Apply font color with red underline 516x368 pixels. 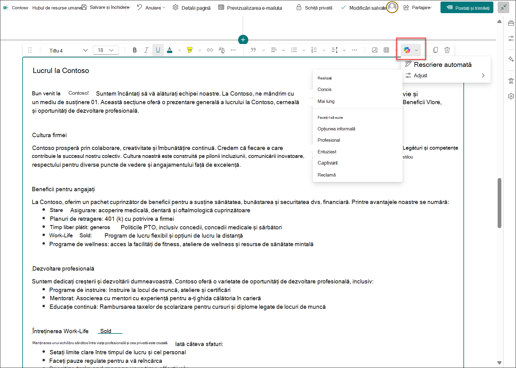[x=170, y=50]
